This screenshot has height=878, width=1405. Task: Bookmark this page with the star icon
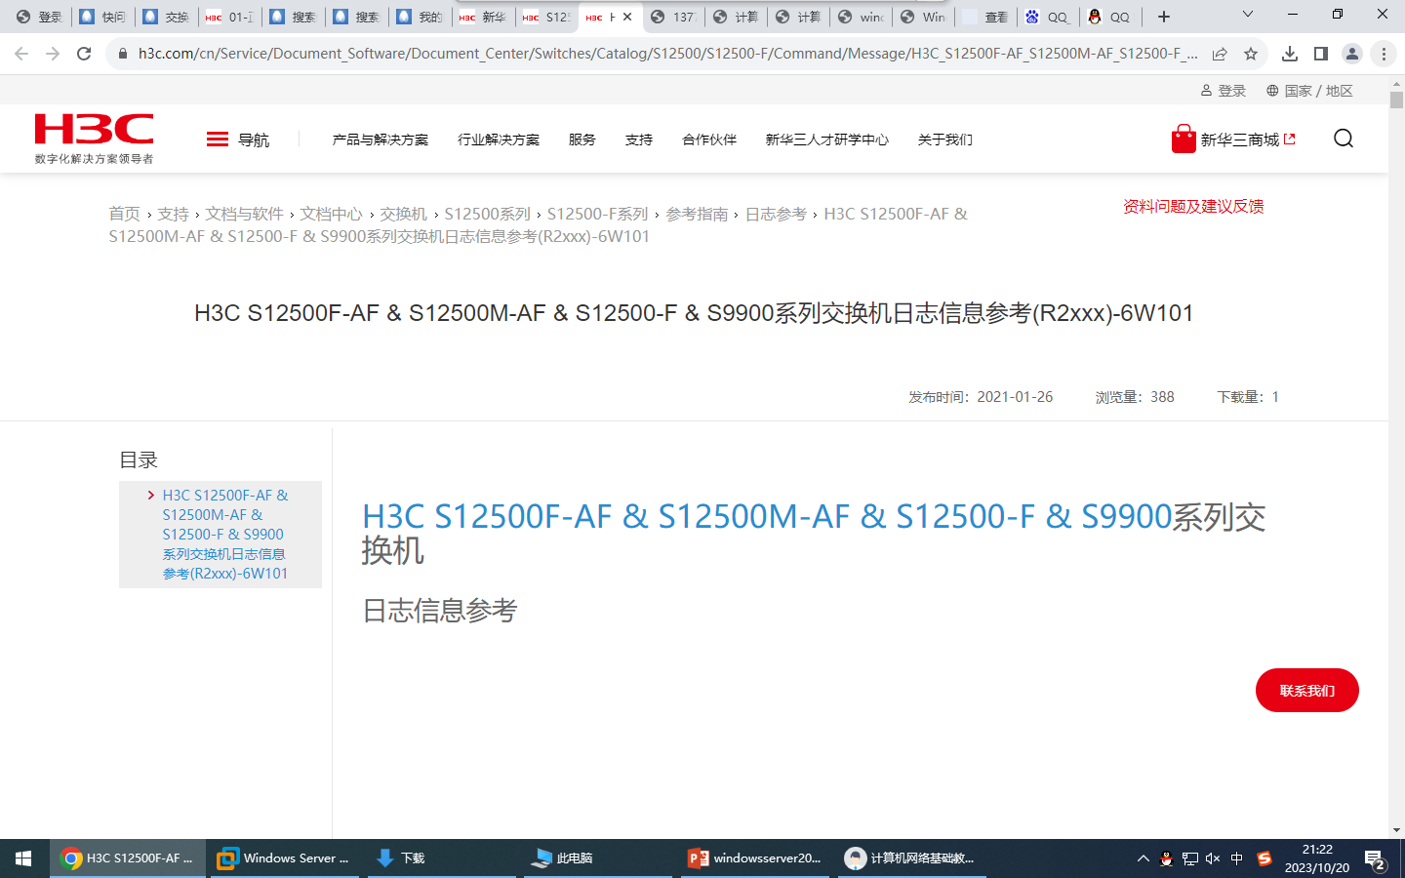[x=1251, y=54]
